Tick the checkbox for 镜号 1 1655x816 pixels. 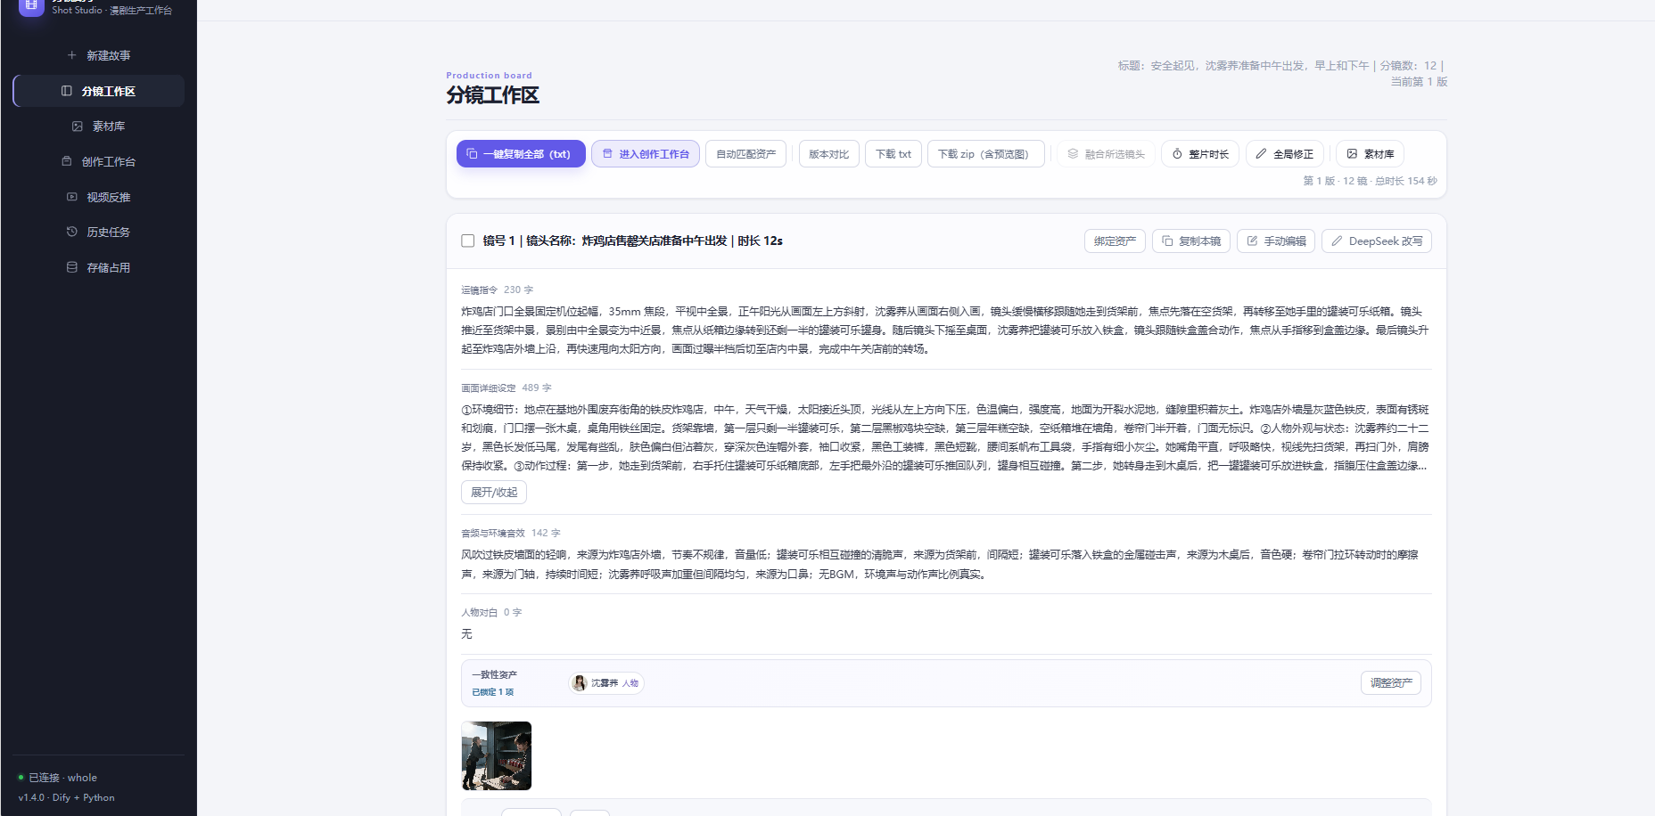tap(468, 241)
